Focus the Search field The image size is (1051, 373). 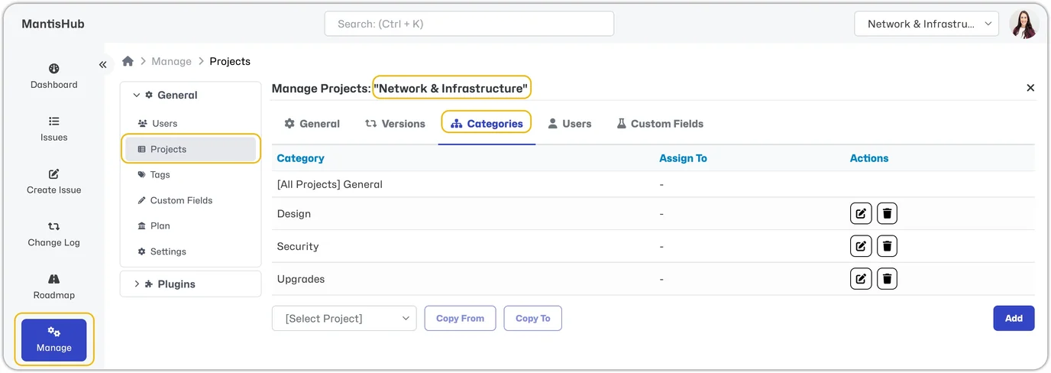(469, 24)
